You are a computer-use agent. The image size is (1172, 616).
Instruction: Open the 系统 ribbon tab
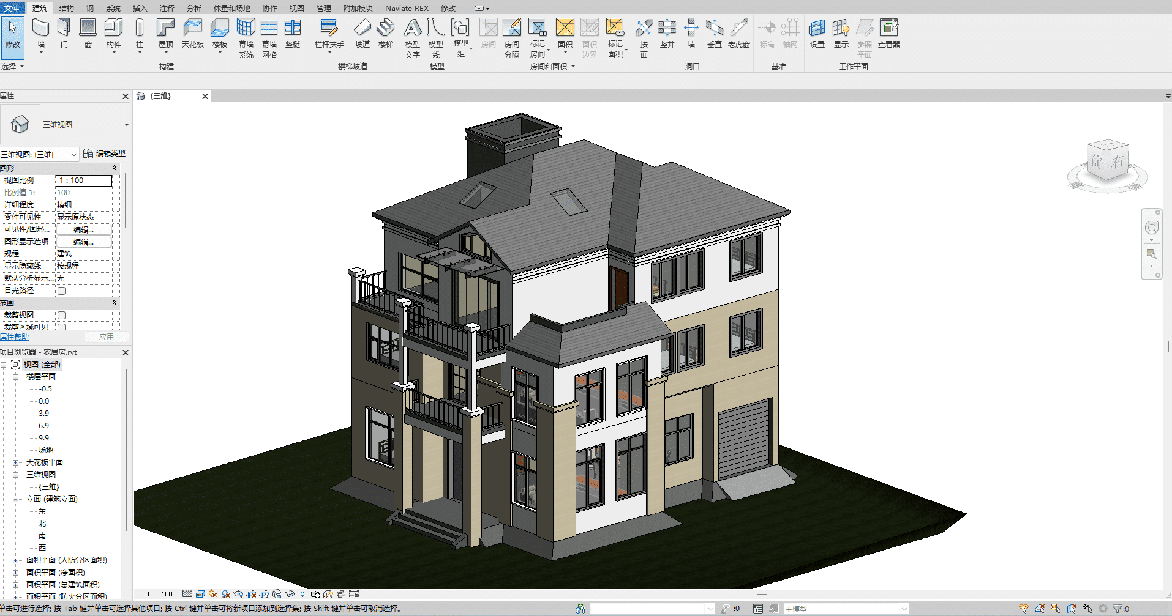pyautogui.click(x=113, y=8)
